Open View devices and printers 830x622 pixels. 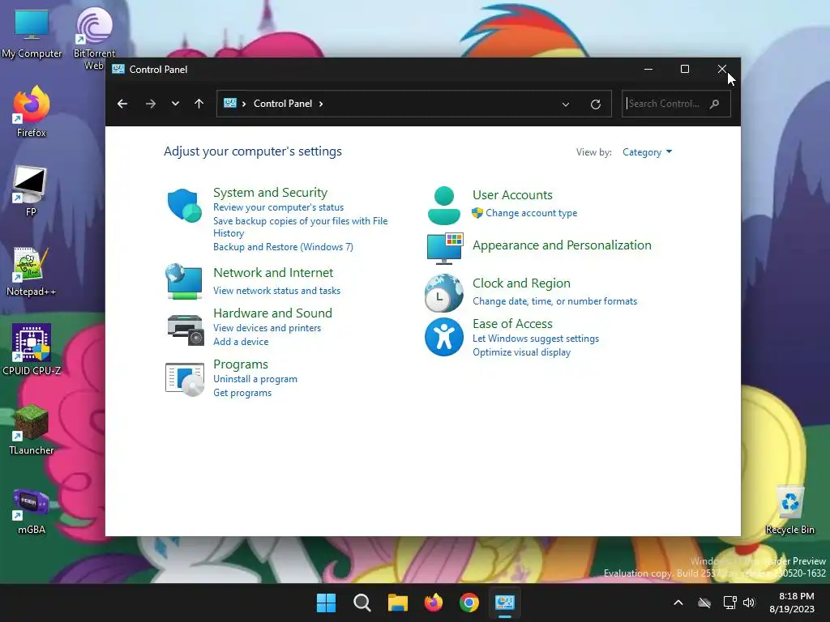(x=267, y=328)
